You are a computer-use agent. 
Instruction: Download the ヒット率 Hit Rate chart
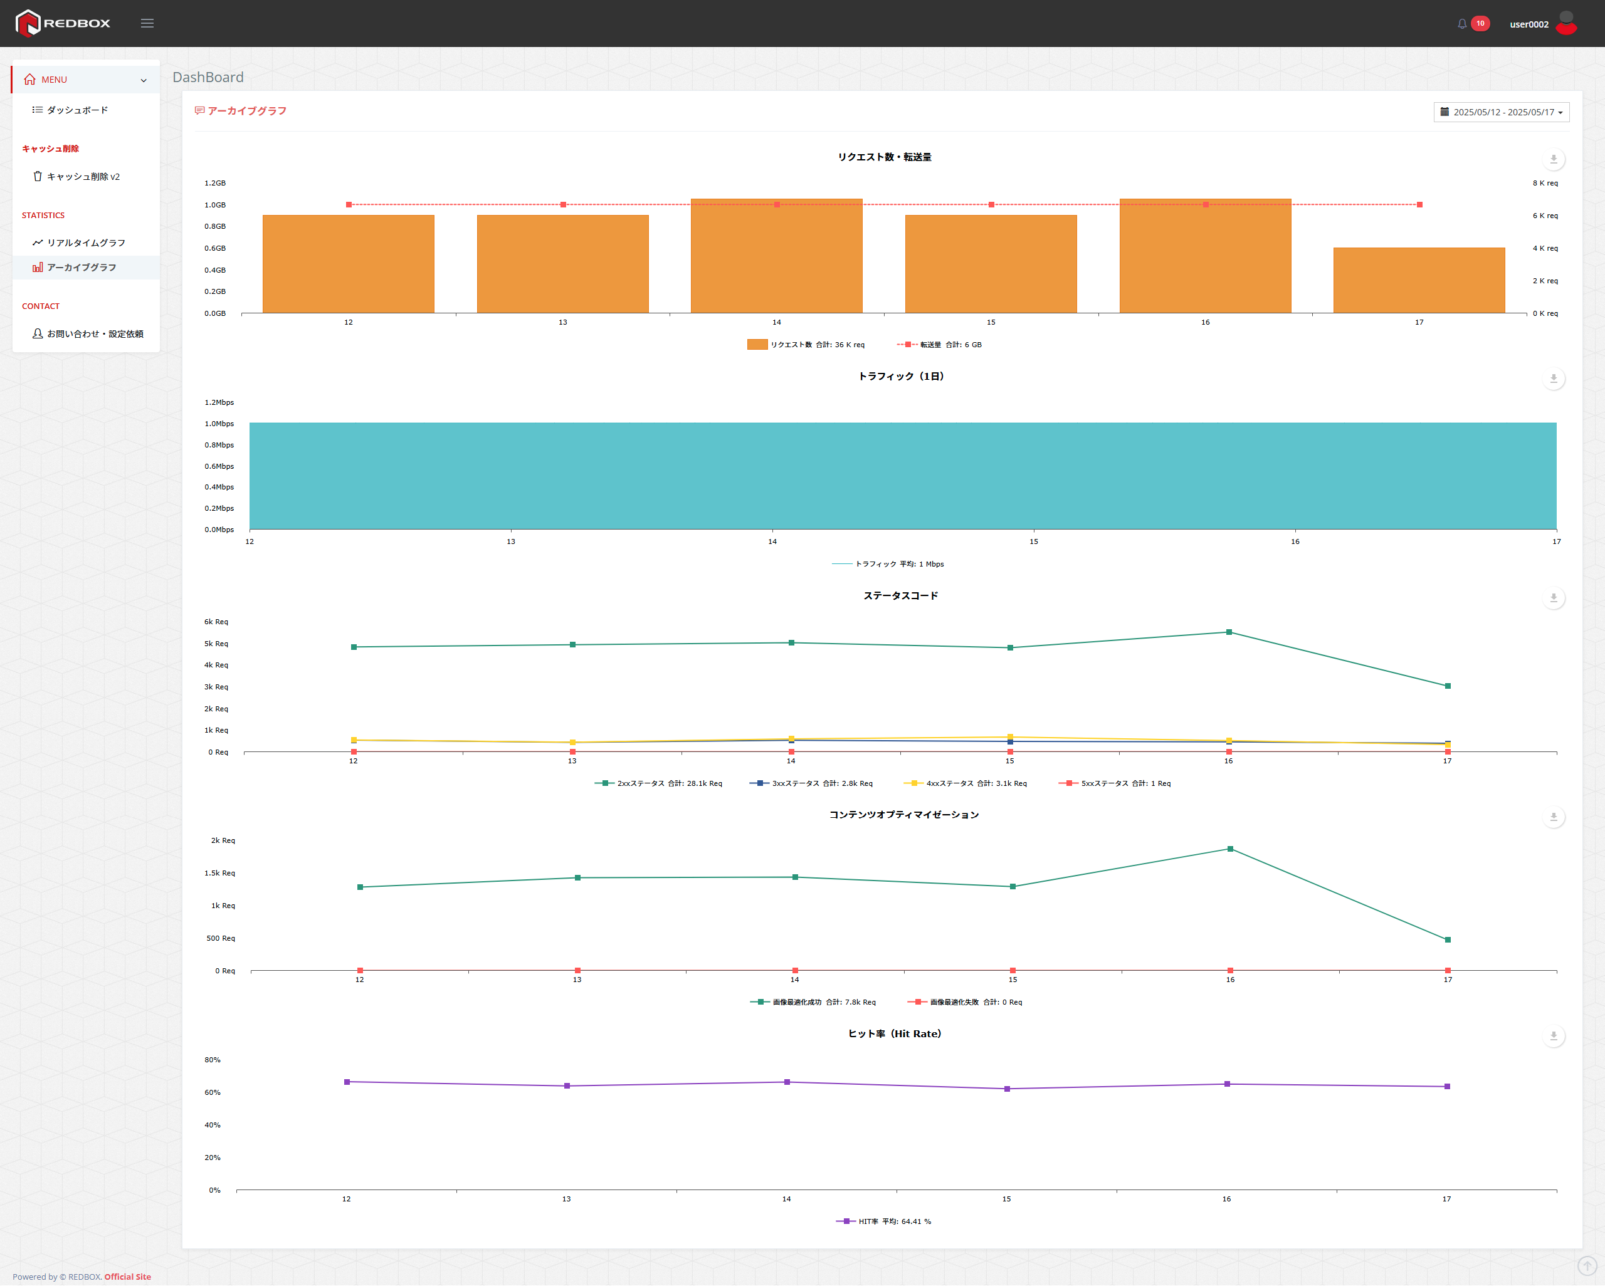coord(1553,1036)
